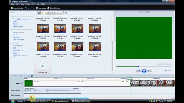This screenshot has height=103, width=184.
Task: Click the Next Frame button in preview
Action: click(149, 71)
